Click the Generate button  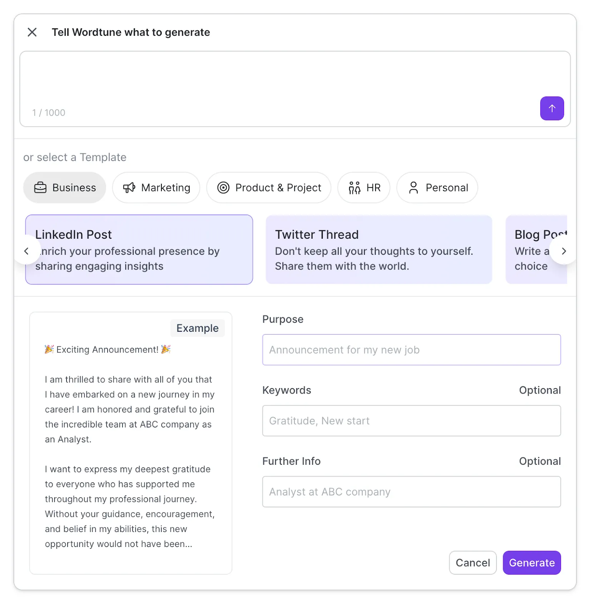[x=532, y=563]
